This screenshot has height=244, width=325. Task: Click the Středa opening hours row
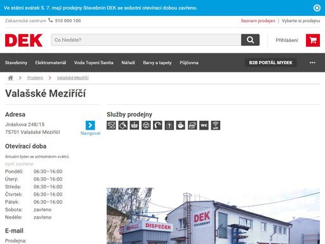34,187
